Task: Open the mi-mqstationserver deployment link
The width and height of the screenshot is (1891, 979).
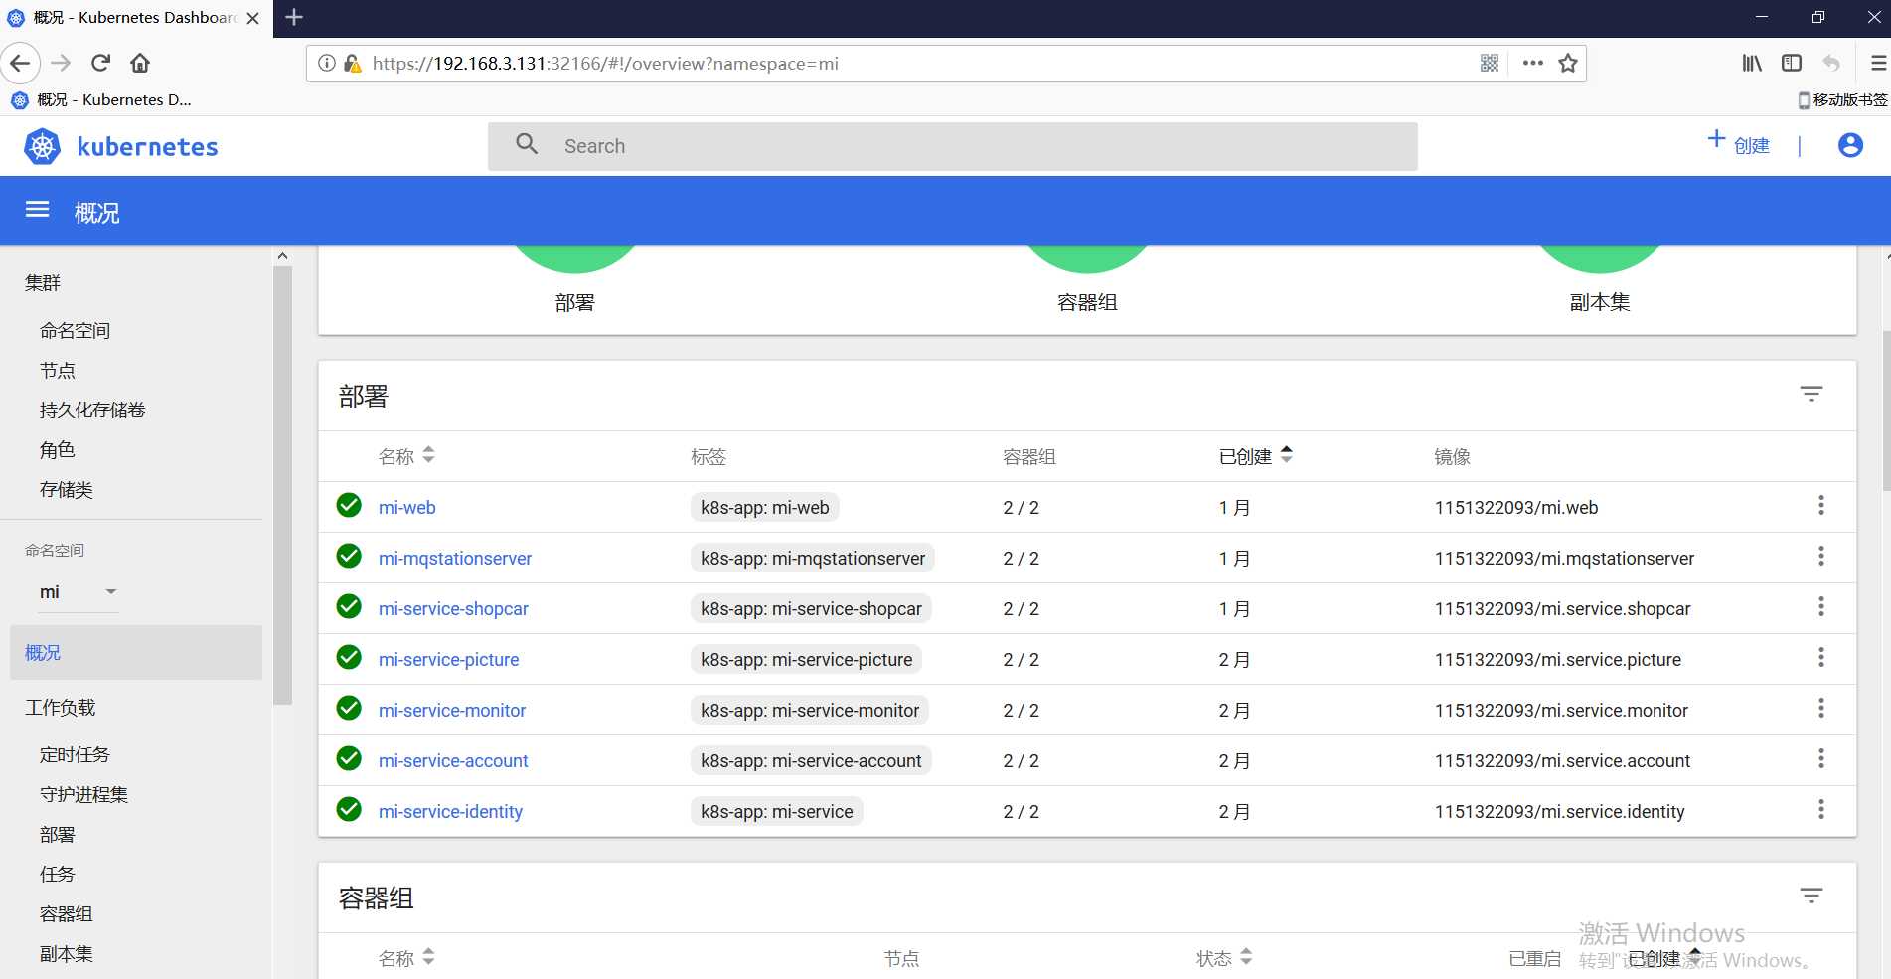Action: [x=455, y=559]
